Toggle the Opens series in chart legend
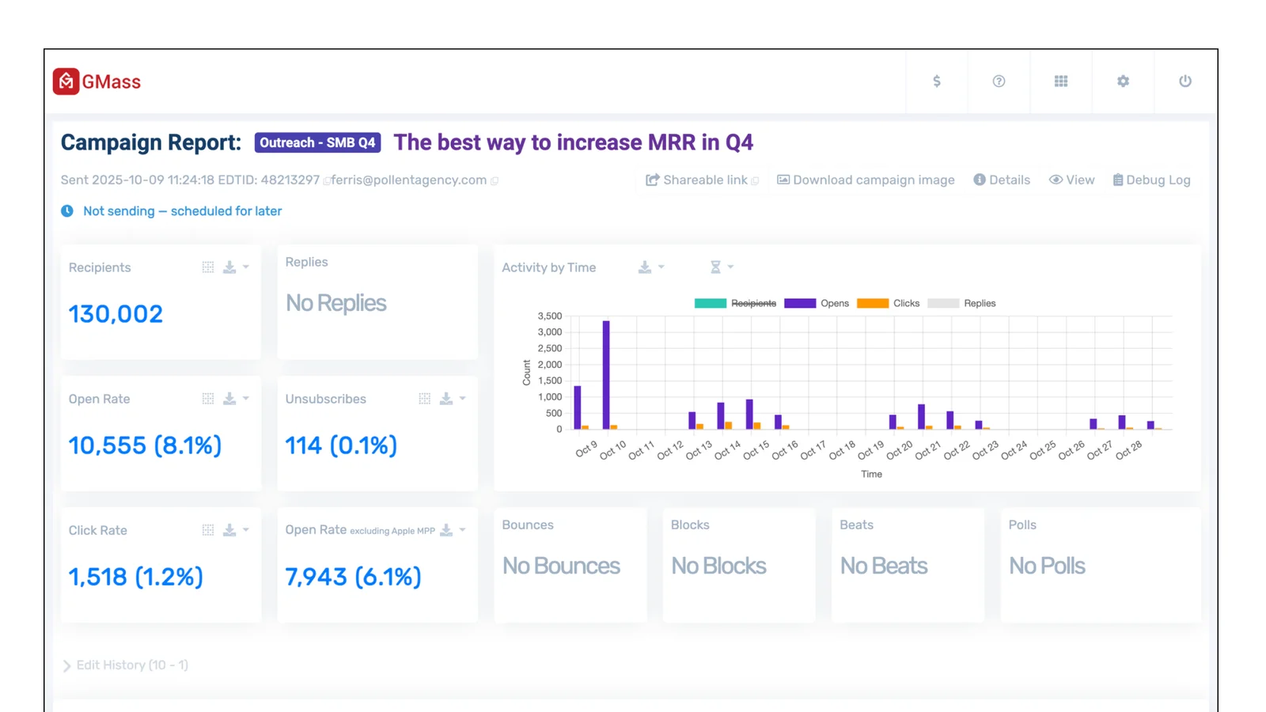Screen dimensions: 1266x712 click(816, 303)
